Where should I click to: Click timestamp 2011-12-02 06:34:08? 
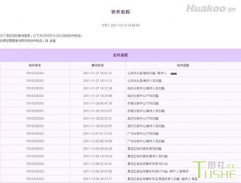(x=97, y=141)
